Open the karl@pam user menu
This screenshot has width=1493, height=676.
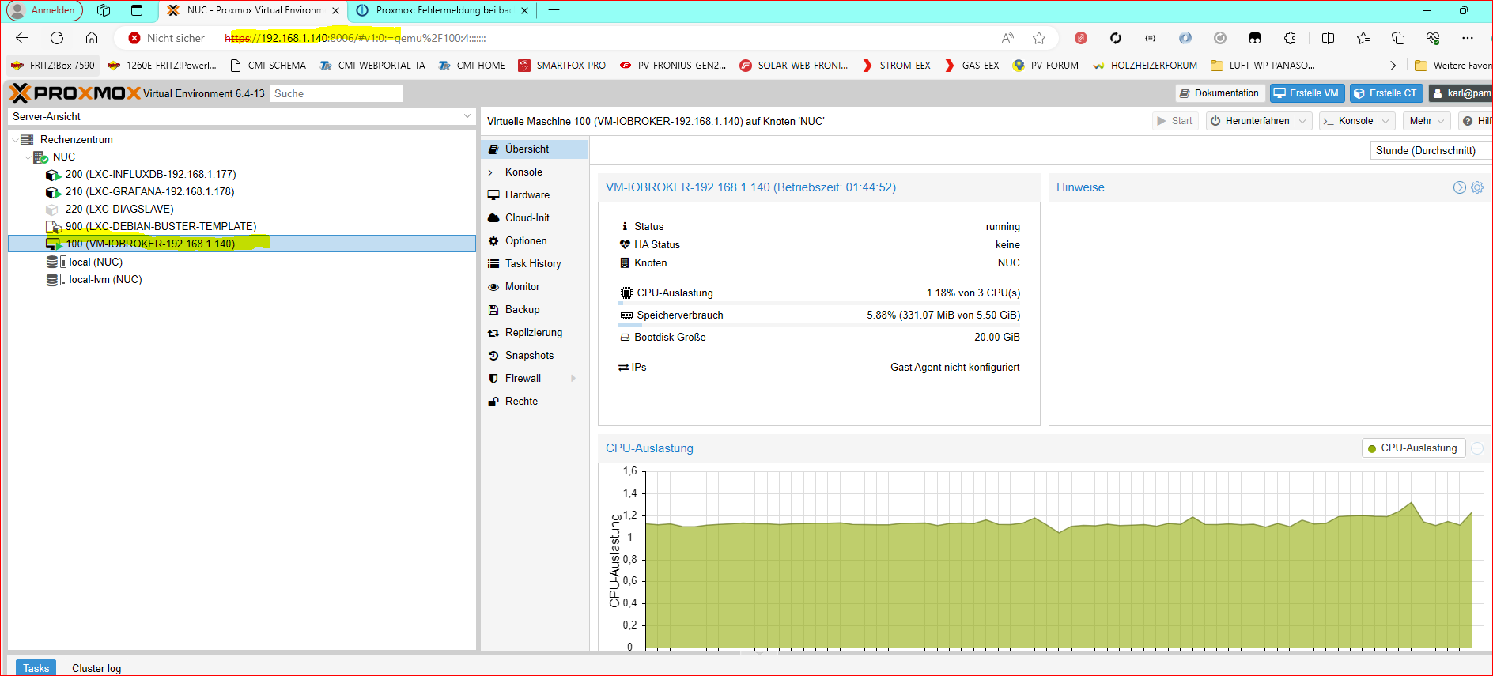click(x=1461, y=93)
